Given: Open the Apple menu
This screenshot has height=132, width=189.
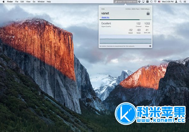Looking at the screenshot, I should click(4, 2).
